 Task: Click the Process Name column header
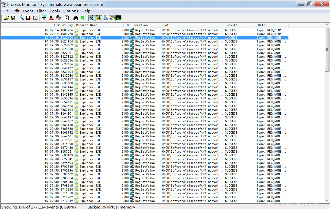[90, 25]
